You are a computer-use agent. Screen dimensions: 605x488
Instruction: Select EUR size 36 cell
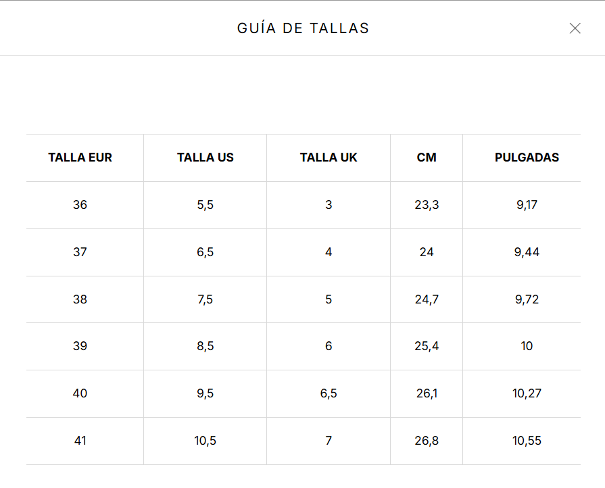[x=80, y=205]
